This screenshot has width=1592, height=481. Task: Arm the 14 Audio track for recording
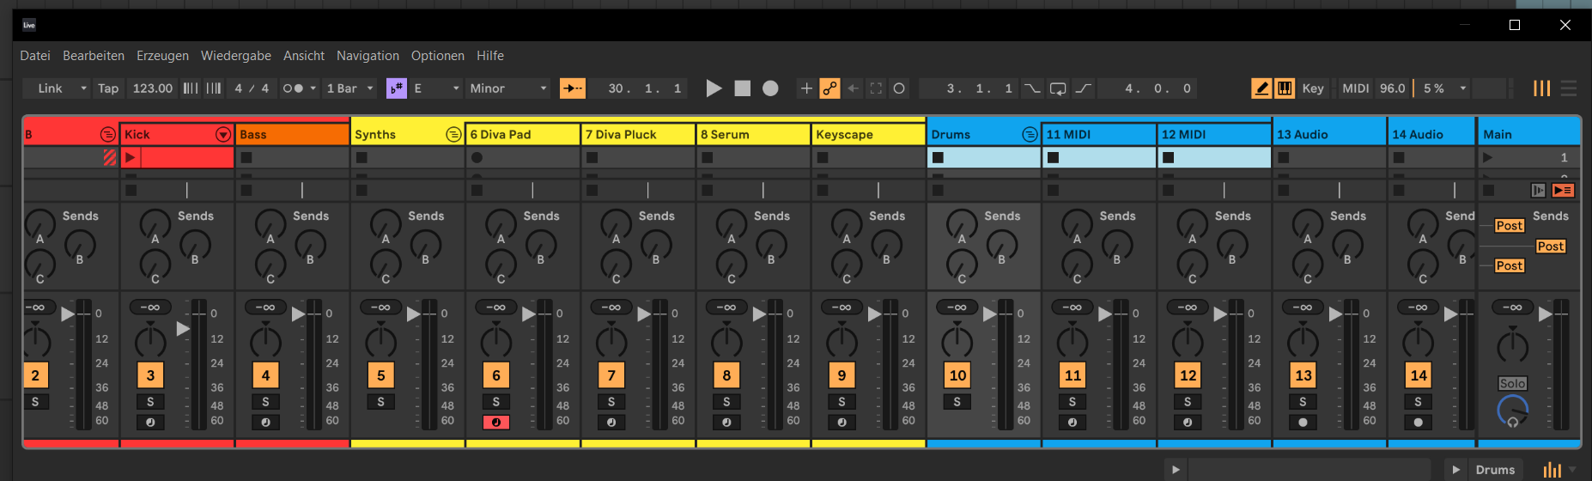click(x=1419, y=422)
